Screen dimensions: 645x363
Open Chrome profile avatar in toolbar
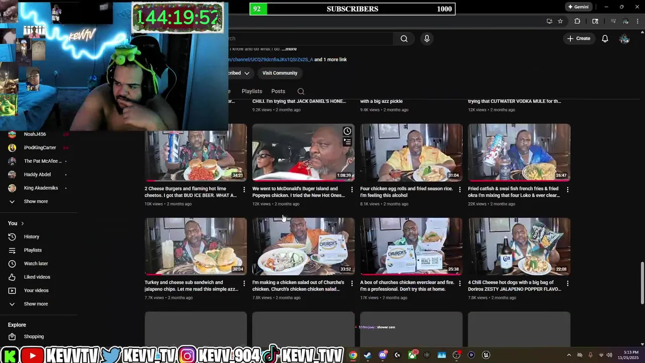point(625,21)
